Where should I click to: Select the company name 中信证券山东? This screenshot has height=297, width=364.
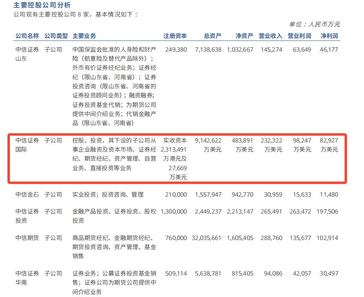(x=27, y=54)
